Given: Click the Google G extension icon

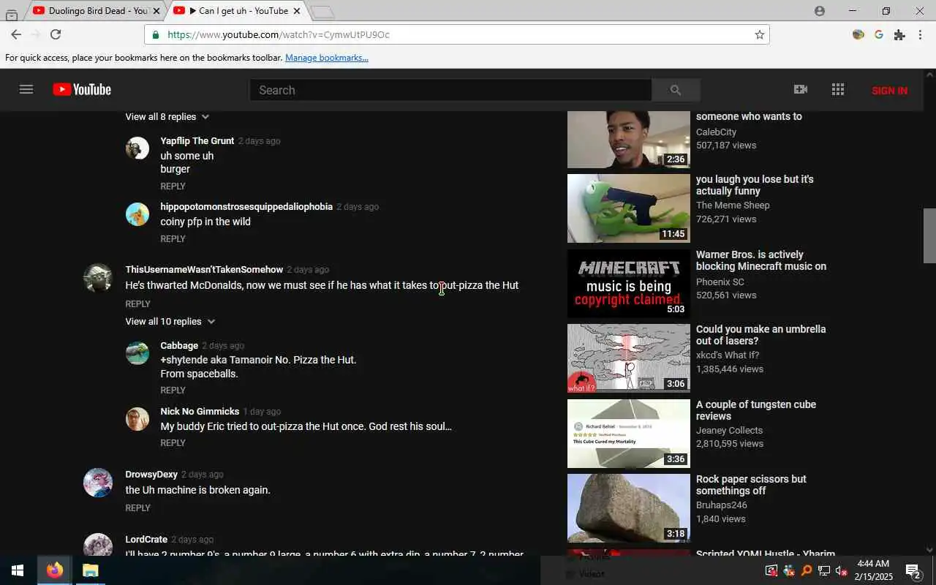Looking at the screenshot, I should click(x=879, y=34).
